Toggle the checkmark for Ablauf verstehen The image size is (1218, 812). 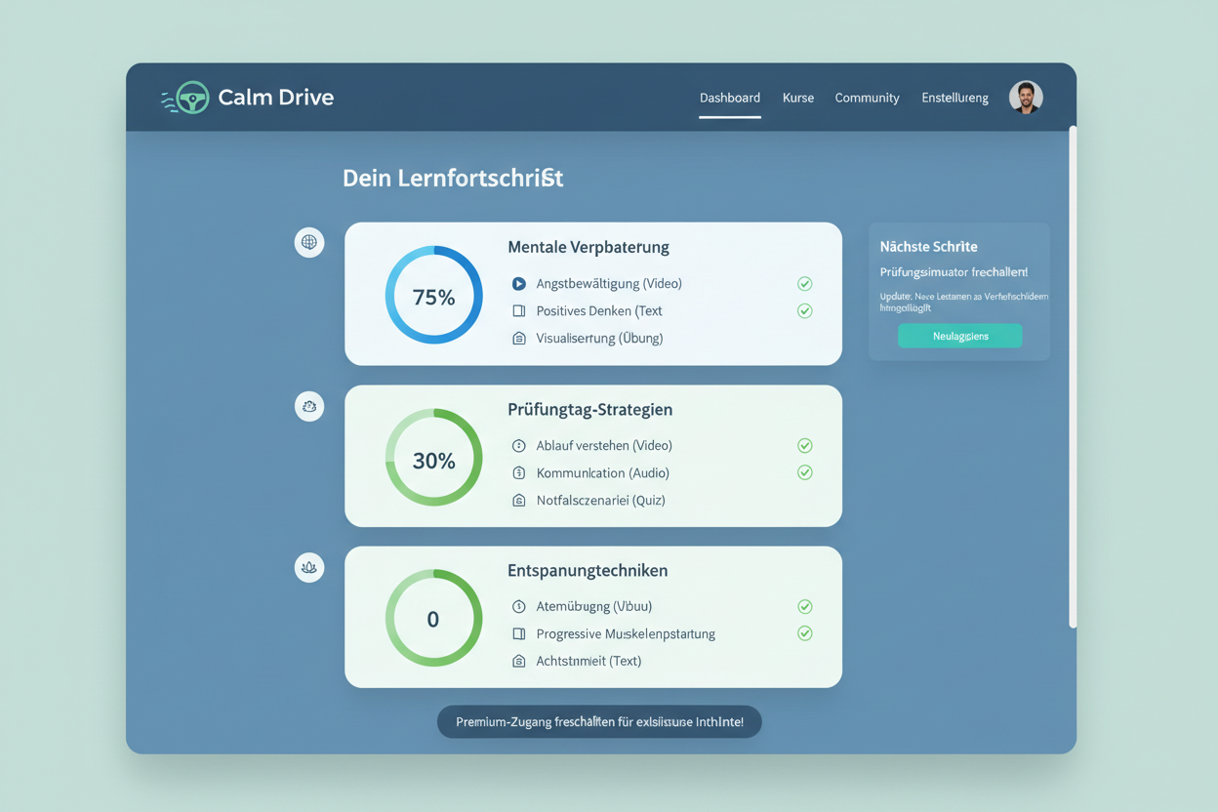804,445
